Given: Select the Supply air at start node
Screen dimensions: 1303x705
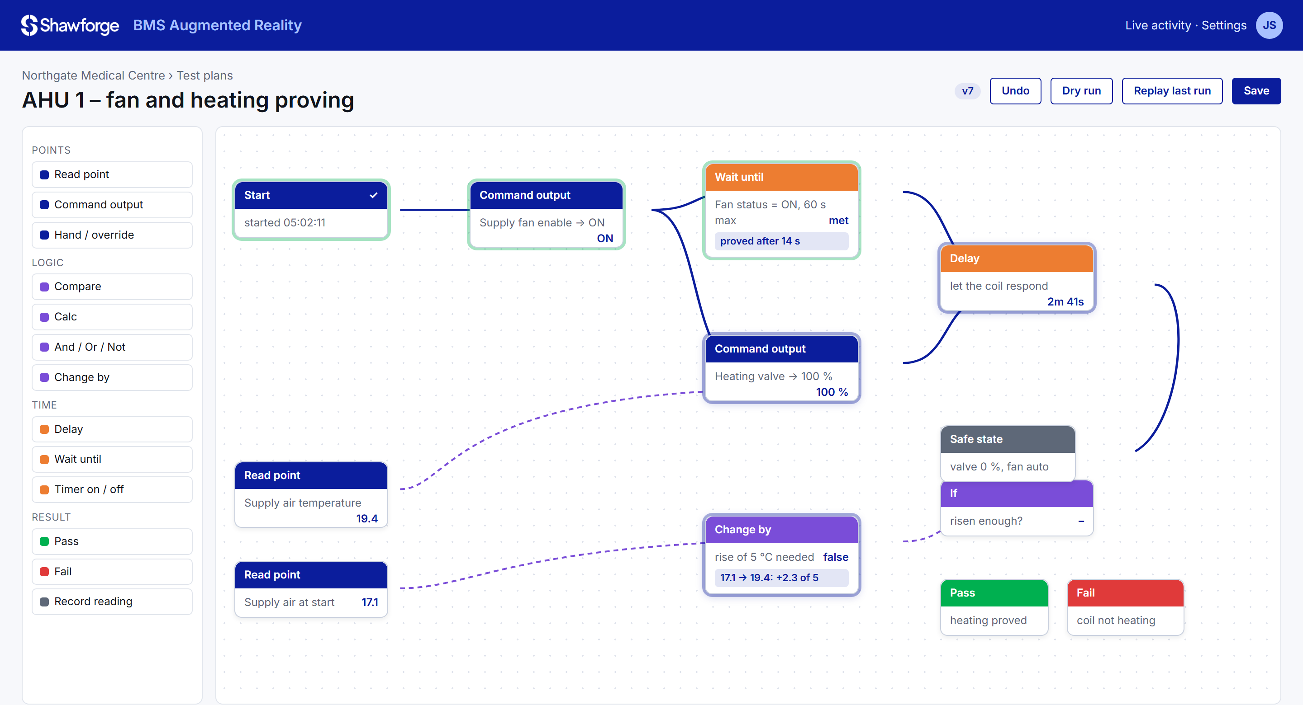Looking at the screenshot, I should pos(311,589).
